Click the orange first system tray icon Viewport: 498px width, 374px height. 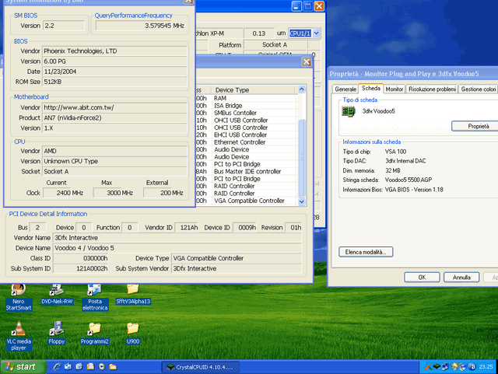pos(428,367)
